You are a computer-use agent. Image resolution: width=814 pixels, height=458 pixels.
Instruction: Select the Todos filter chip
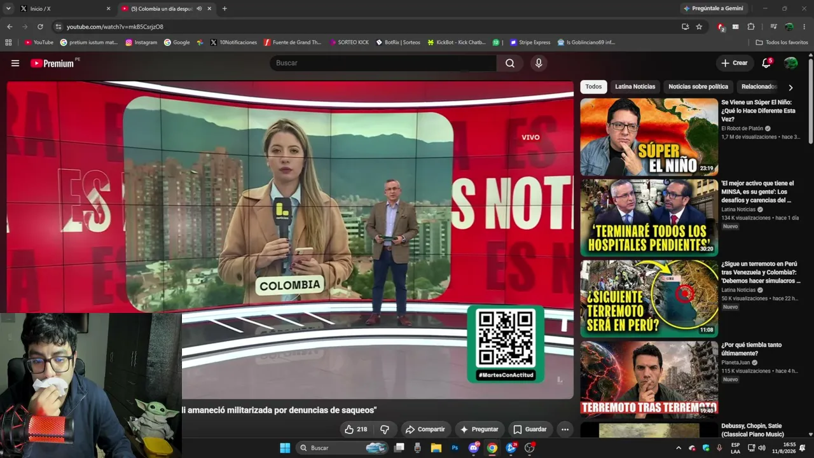click(593, 87)
